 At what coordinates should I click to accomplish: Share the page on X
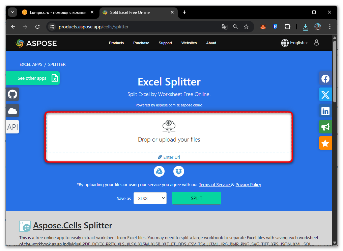click(x=325, y=95)
